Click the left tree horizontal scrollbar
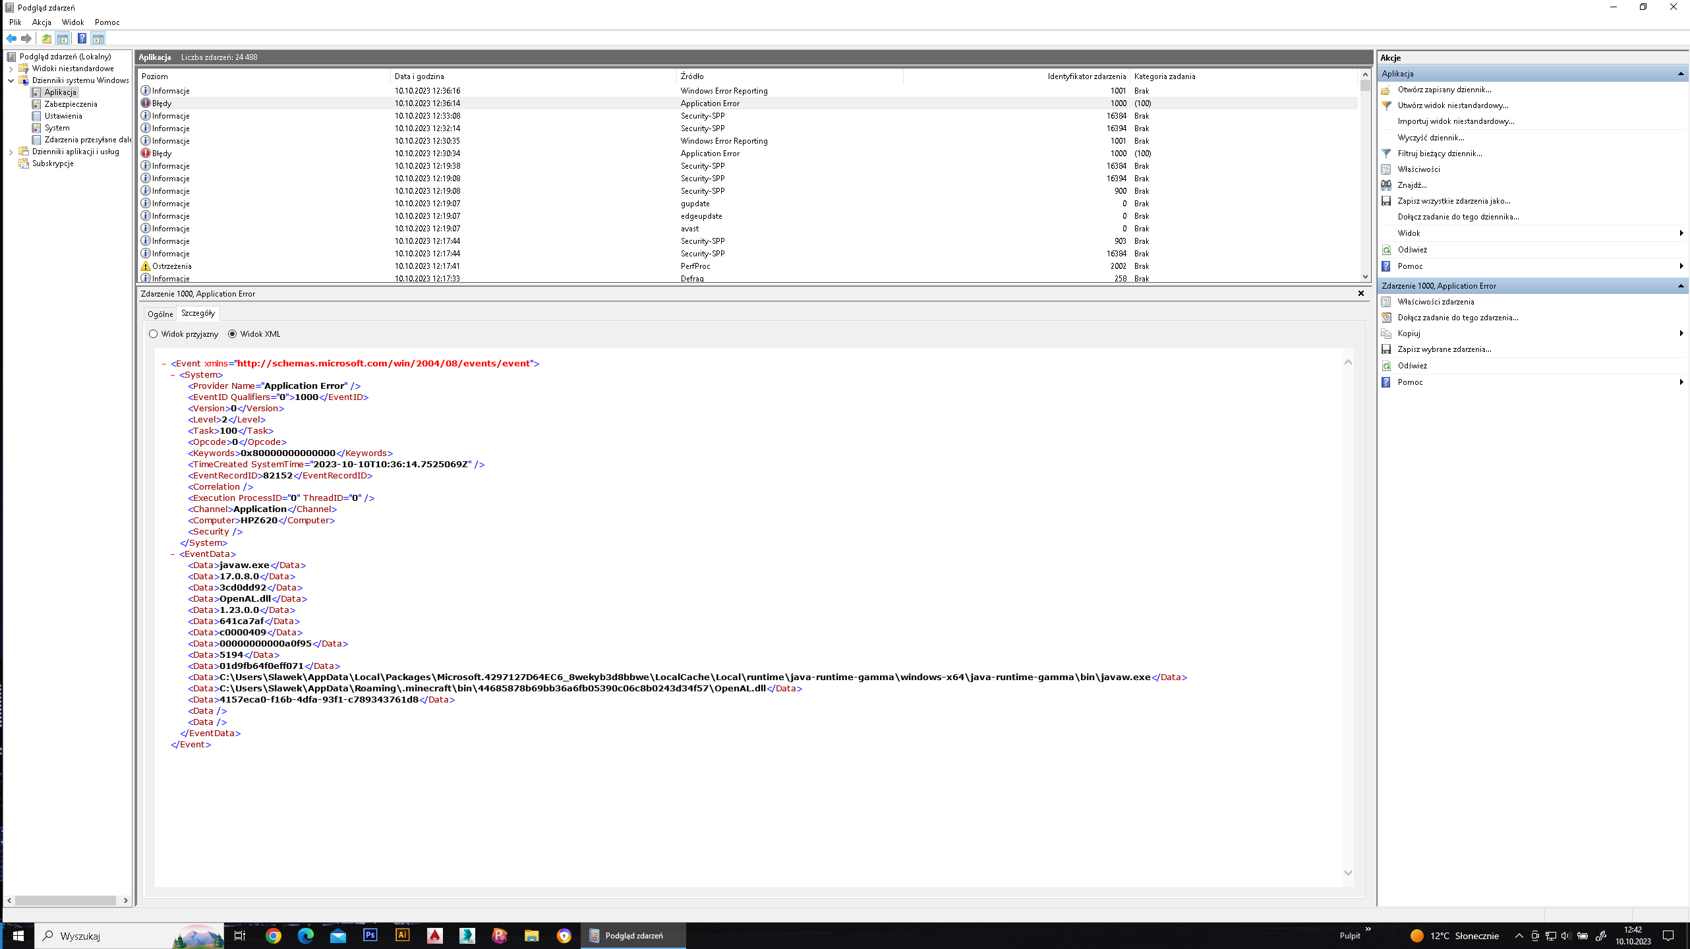This screenshot has width=1690, height=949. 66,900
